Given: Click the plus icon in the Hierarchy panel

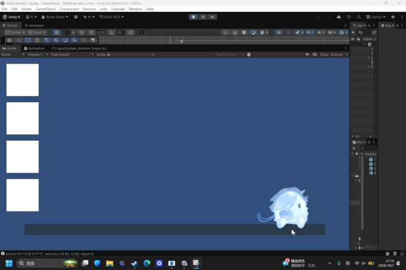Looking at the screenshot, I should coord(353,32).
